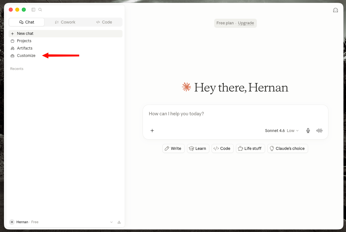Click the H avatar at sidebar bottom
Viewport: 346px width, 232px height.
click(x=12, y=222)
